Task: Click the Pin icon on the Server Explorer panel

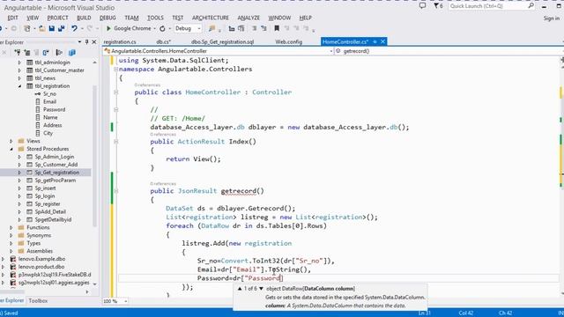Action: (86, 42)
